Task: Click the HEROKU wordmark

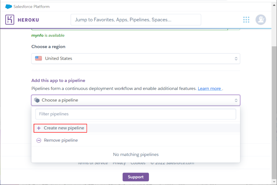Action: pos(28,20)
